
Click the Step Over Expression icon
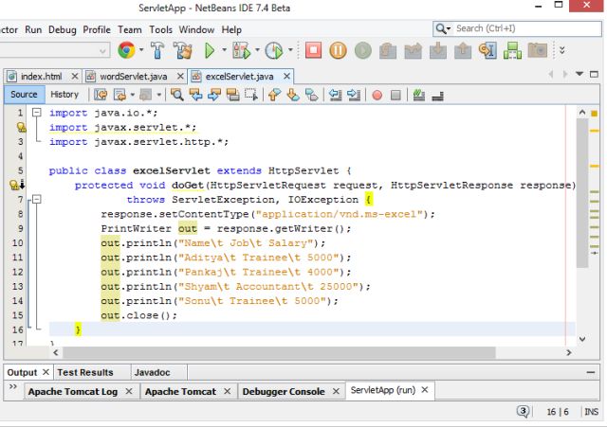point(413,50)
